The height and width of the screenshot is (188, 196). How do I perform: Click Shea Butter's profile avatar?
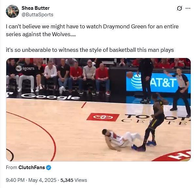[12, 11]
